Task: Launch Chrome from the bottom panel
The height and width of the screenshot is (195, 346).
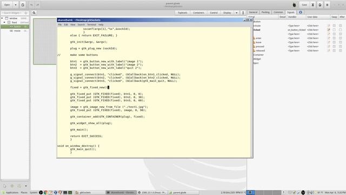Action: point(45,193)
